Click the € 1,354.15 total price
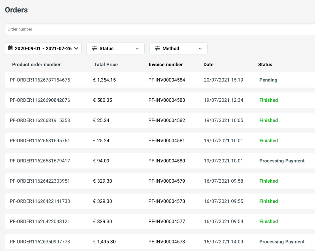The width and height of the screenshot is (315, 251). pos(104,80)
